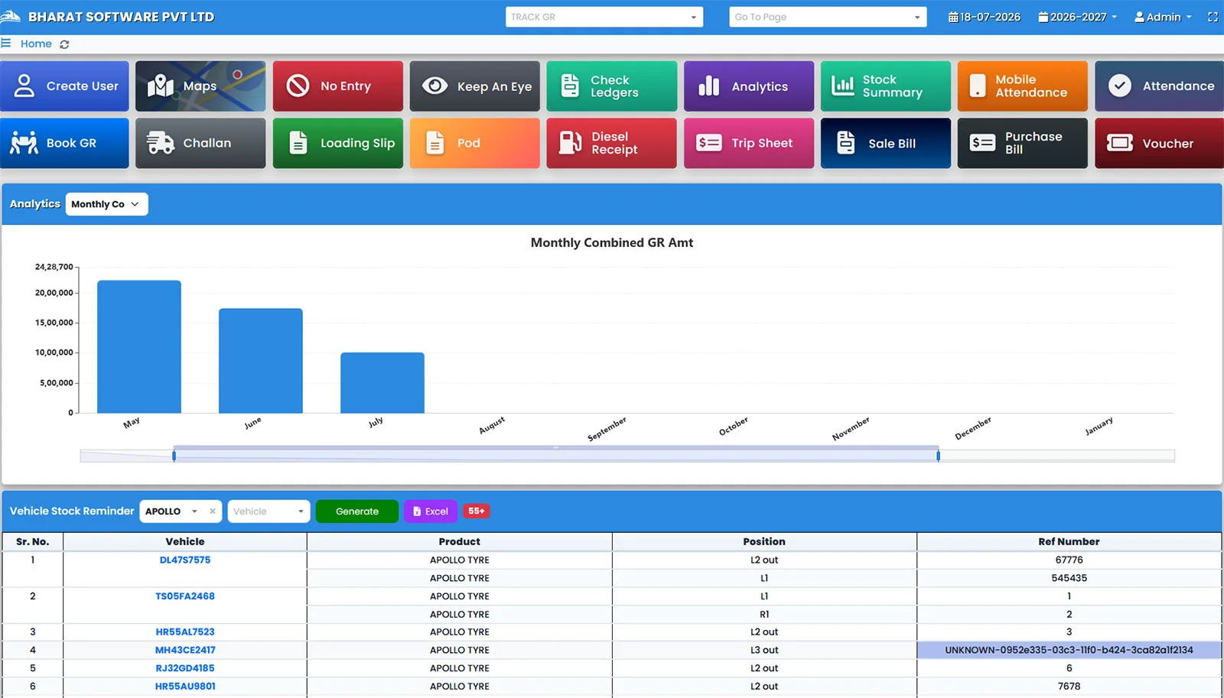Open the Maps tile
This screenshot has width=1224, height=698.
[200, 86]
